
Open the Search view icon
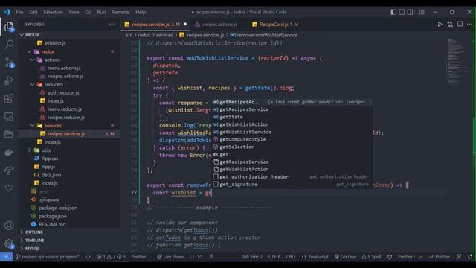tap(9, 45)
